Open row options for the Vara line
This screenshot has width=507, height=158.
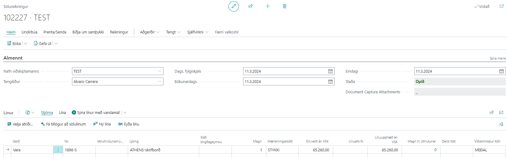[x=58, y=150]
